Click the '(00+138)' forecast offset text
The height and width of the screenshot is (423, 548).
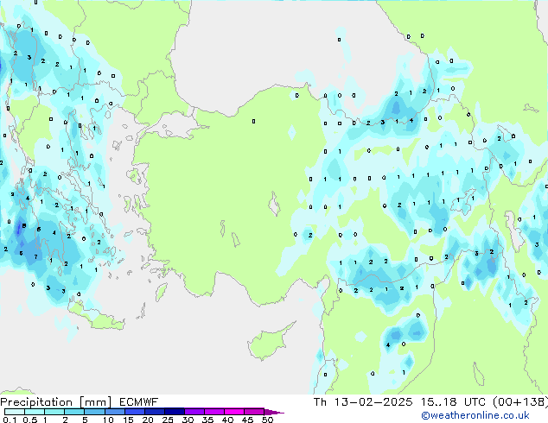click(520, 402)
